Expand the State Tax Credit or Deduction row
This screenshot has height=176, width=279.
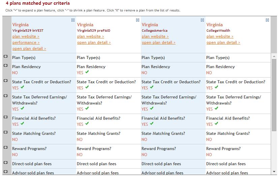5,81
